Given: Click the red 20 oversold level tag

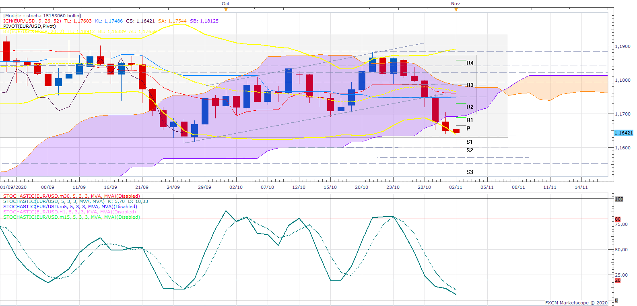Looking at the screenshot, I should point(618,280).
